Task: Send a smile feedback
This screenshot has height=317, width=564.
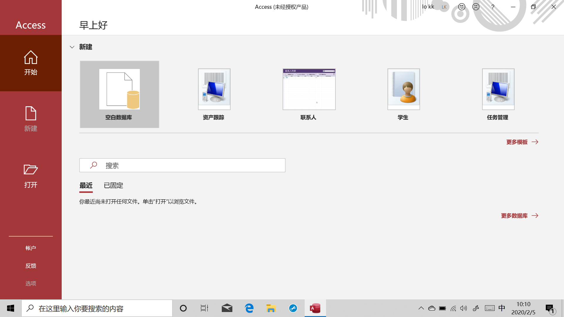Action: [462, 7]
